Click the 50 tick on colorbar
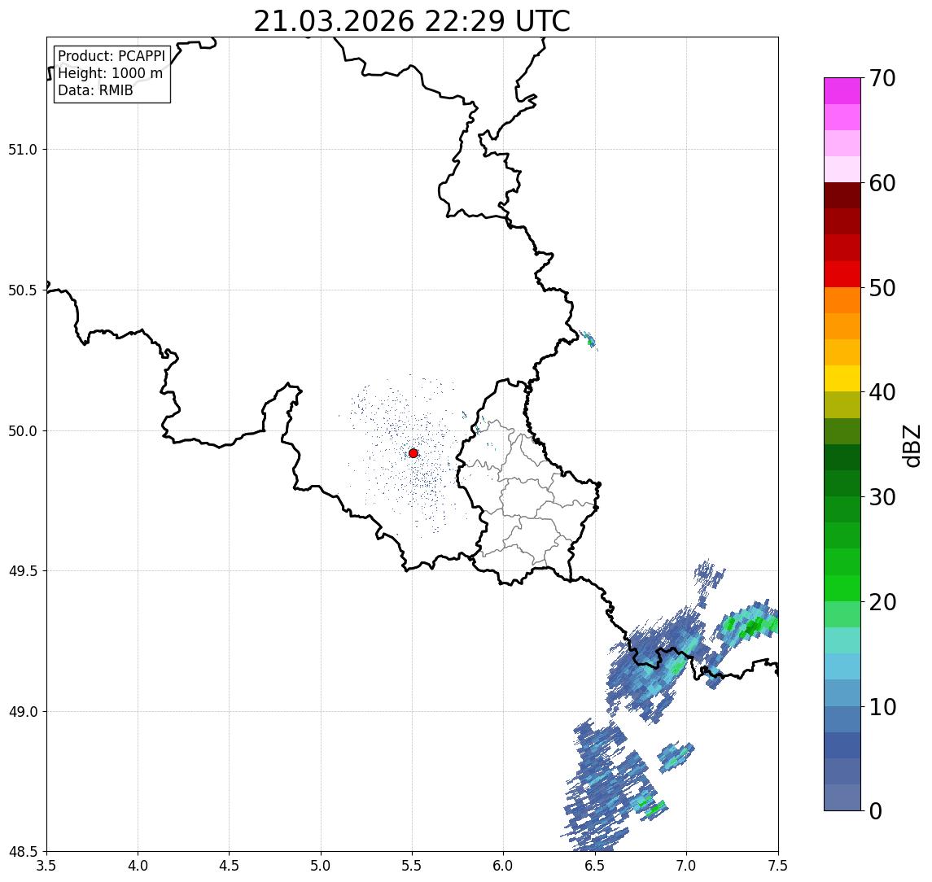 tap(882, 288)
